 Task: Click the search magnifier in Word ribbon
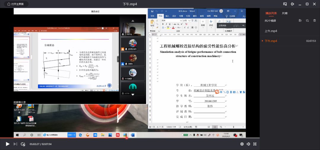pos(219,21)
